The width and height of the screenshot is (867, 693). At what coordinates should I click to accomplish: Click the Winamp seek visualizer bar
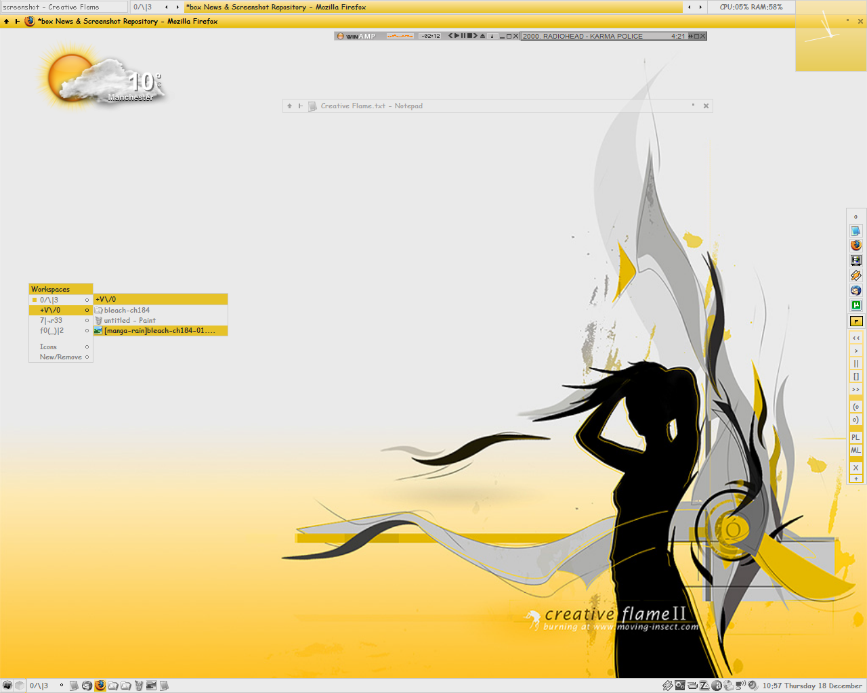coord(400,36)
